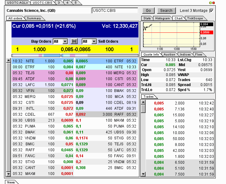Switch to the Summary tab
226x184 pixels.
34,18
